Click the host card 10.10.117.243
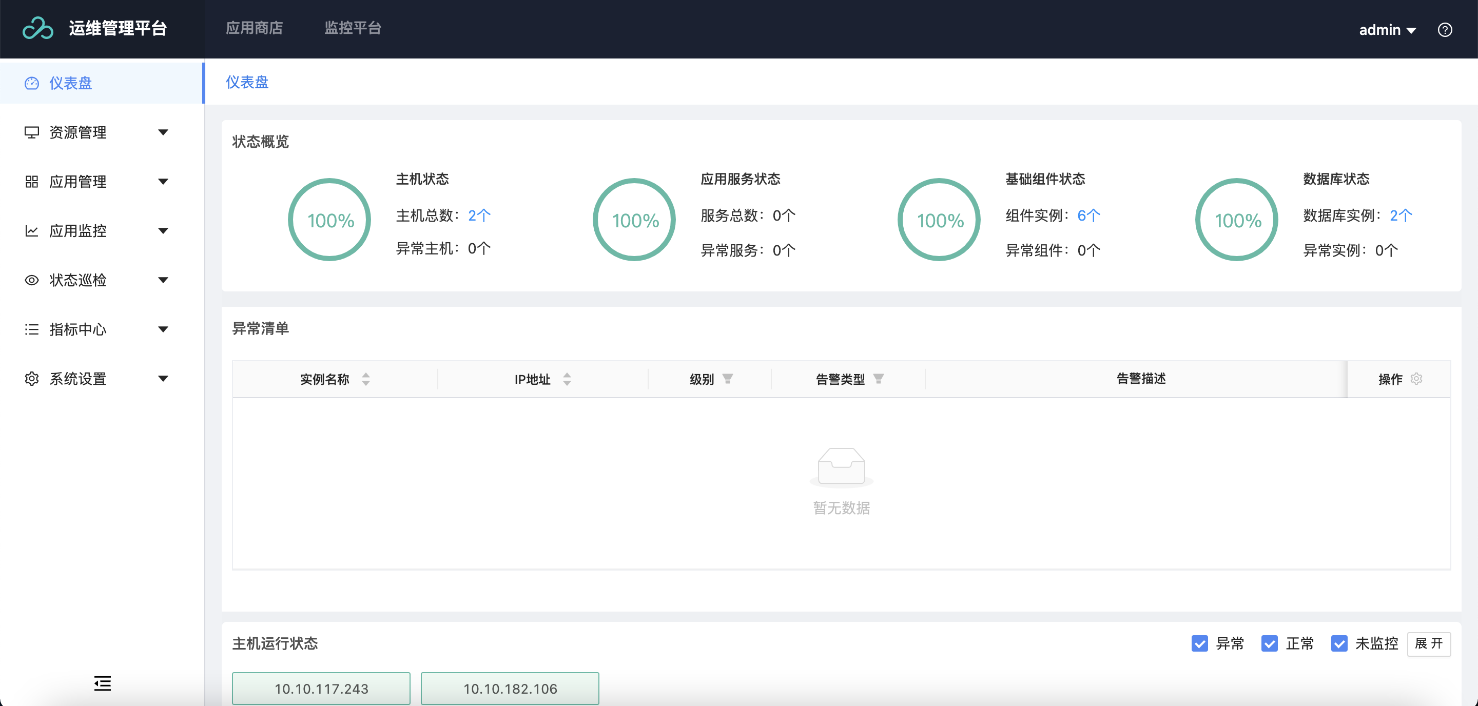 (321, 688)
